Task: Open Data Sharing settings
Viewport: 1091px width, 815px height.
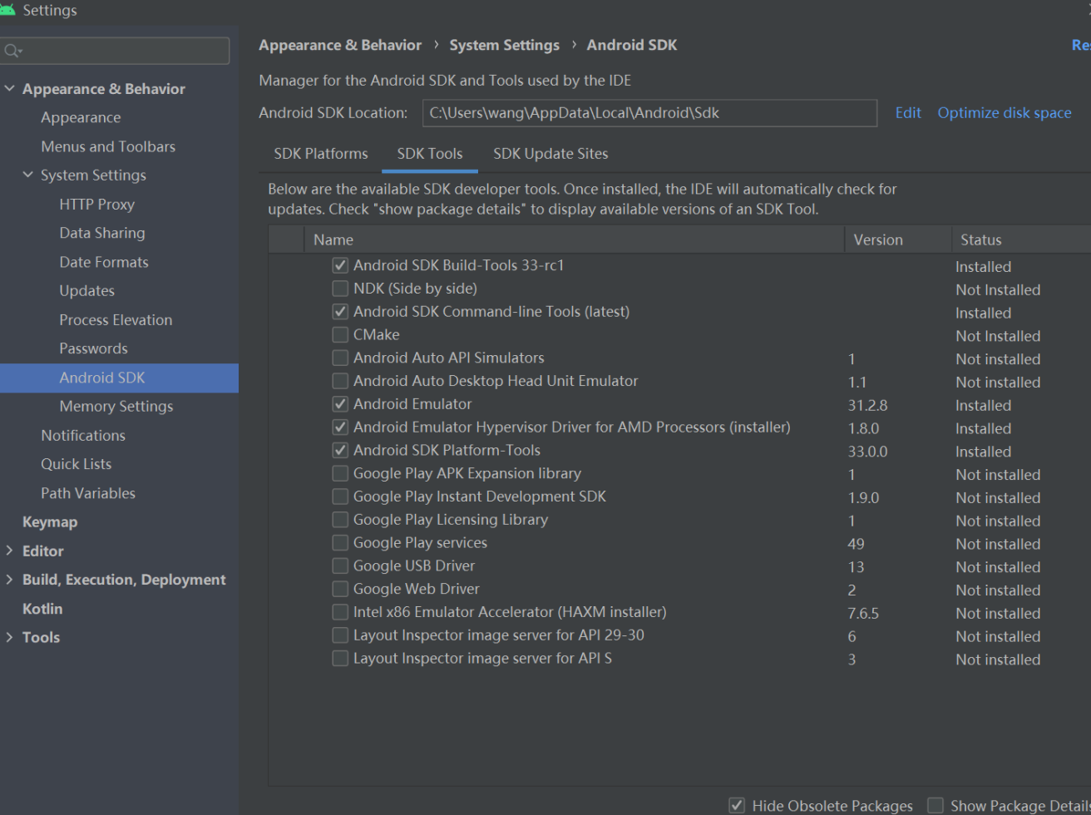Action: [102, 234]
